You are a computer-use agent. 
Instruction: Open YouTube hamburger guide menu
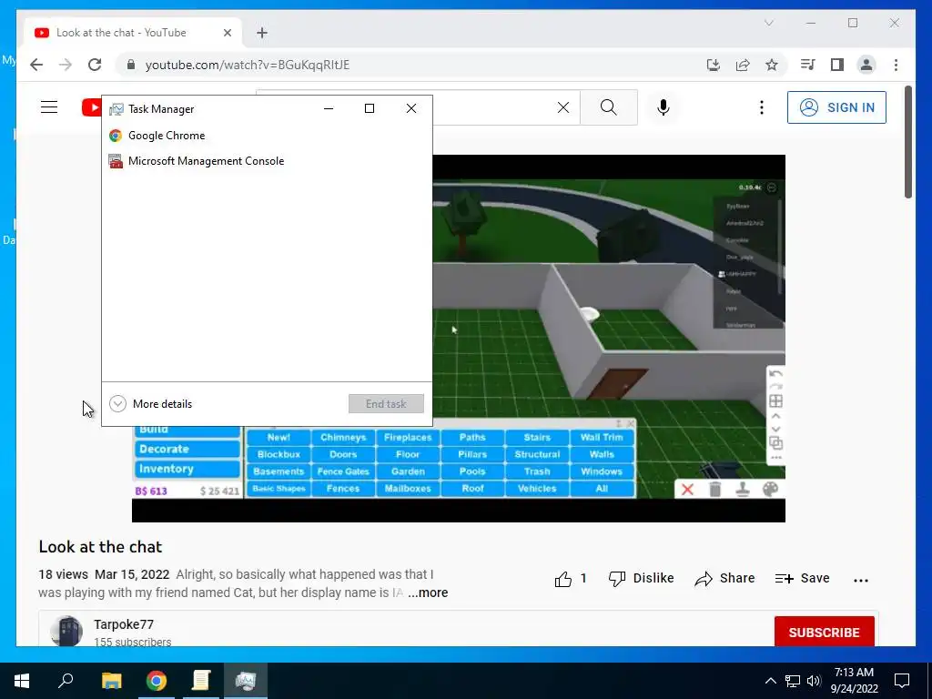49,107
